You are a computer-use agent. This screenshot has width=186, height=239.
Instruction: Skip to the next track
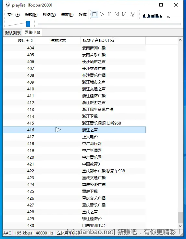coord(124,15)
